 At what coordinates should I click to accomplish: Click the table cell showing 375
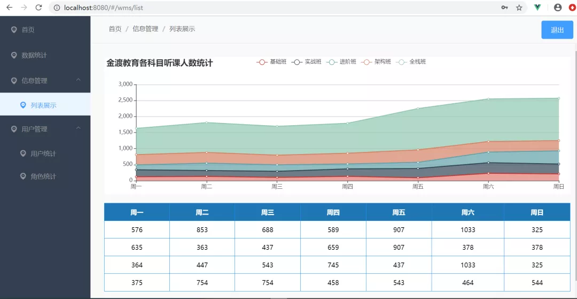137,283
